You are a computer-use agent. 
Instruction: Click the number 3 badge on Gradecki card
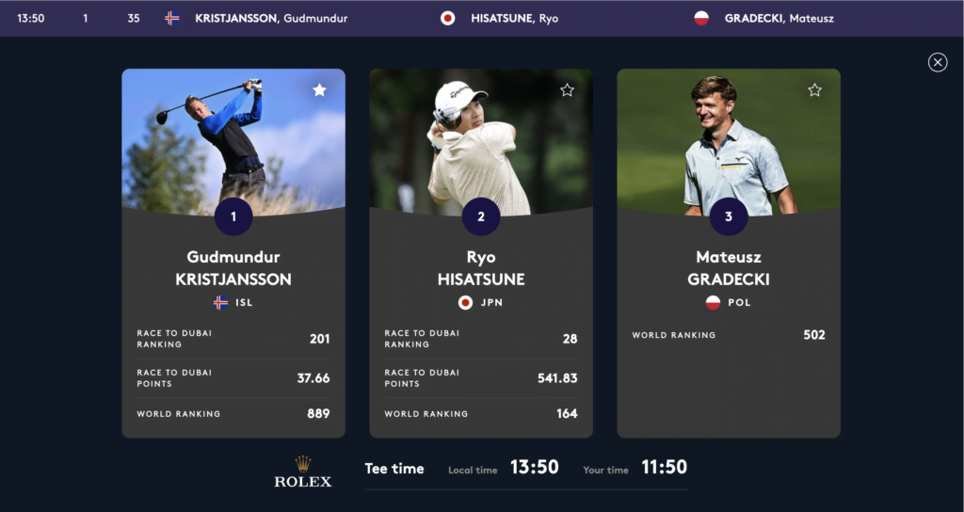pyautogui.click(x=729, y=216)
